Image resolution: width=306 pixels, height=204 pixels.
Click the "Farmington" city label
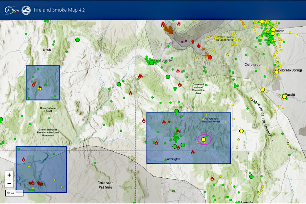tap(173, 159)
